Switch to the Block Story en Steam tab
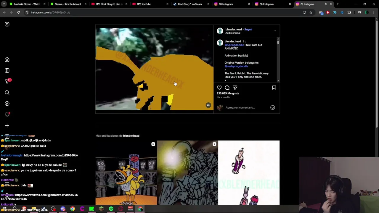Image resolution: width=379 pixels, height=213 pixels. [191, 4]
